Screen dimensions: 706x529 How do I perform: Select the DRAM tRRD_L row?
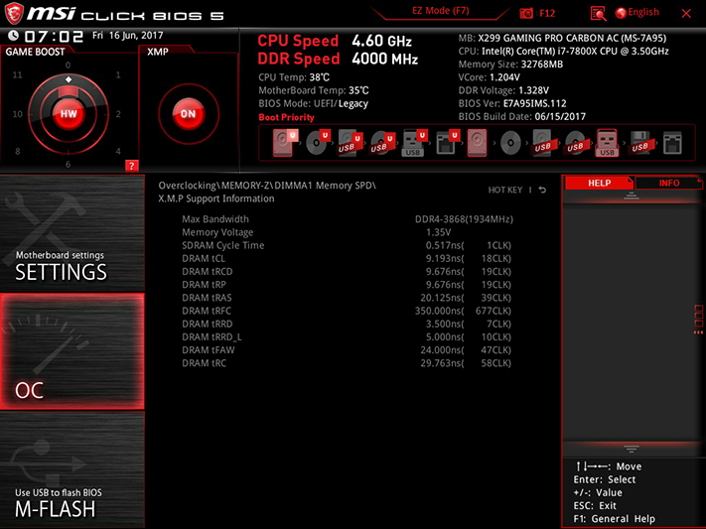[347, 336]
